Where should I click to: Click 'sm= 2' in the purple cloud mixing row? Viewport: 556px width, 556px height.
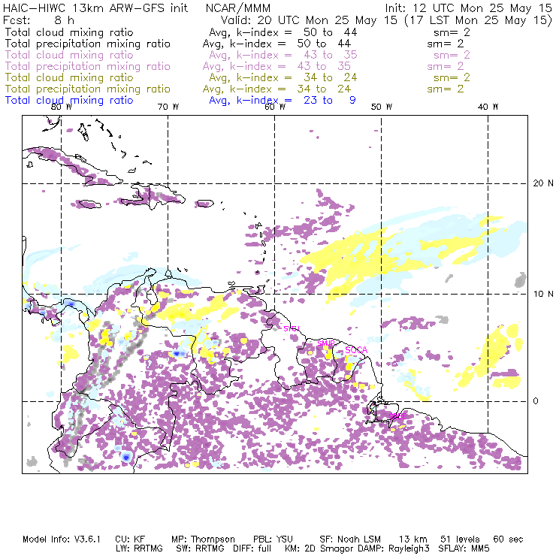(452, 55)
